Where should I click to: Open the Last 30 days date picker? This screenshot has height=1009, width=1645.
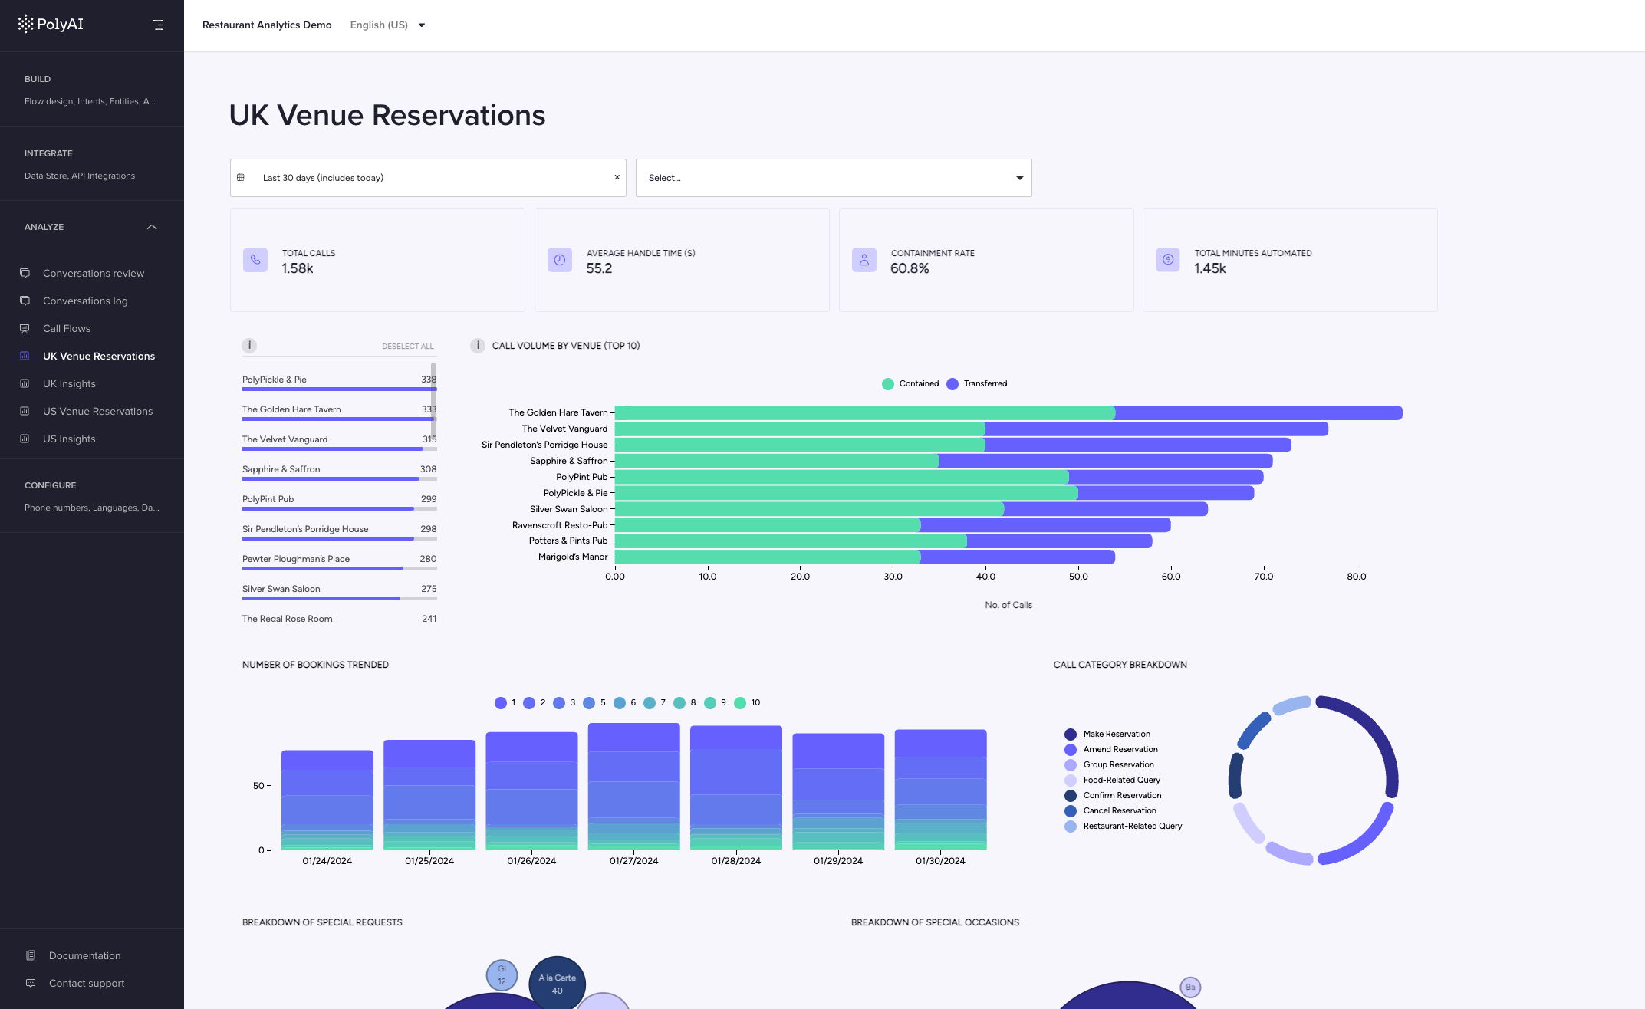tap(428, 178)
